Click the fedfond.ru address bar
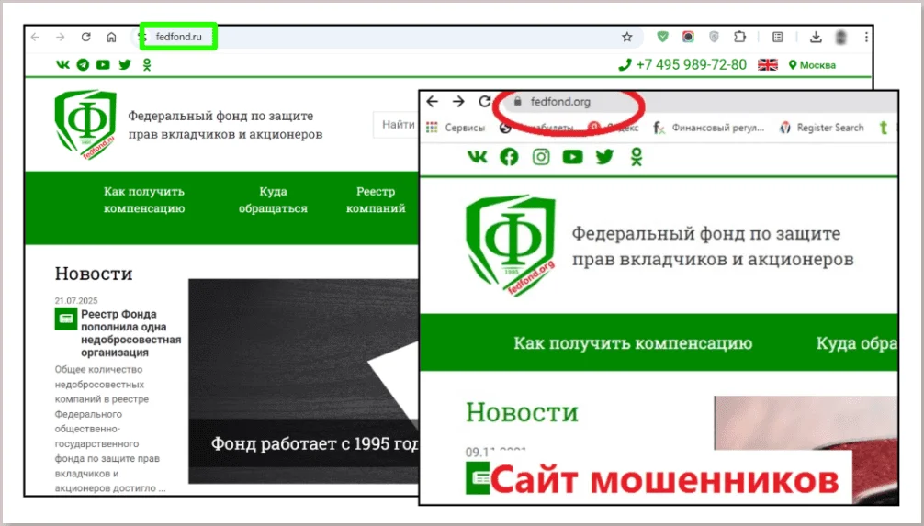 tap(389, 37)
